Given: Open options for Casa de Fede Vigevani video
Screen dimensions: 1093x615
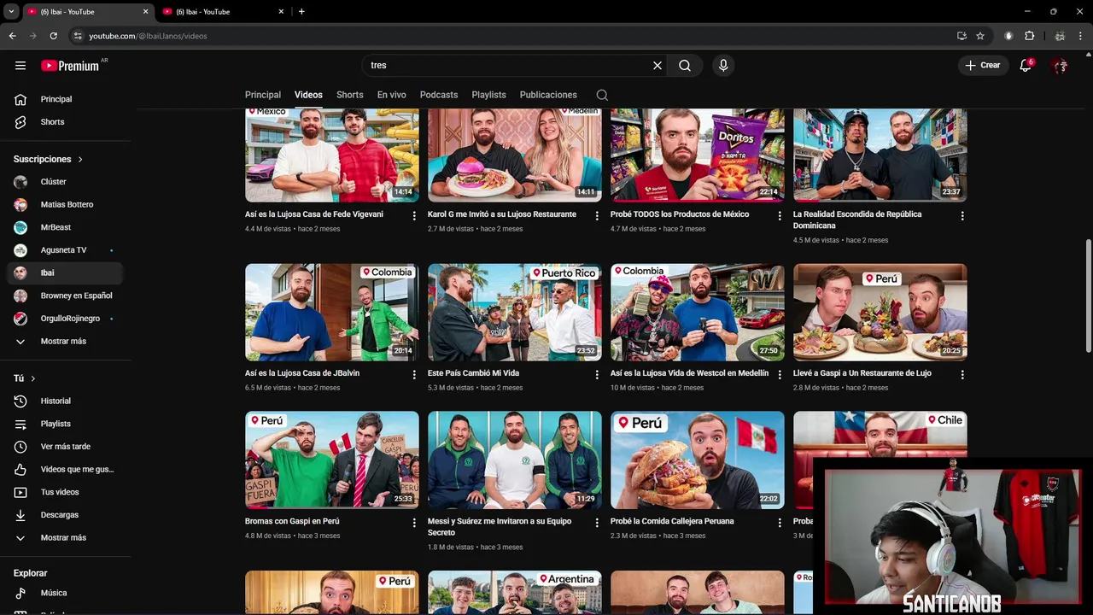Looking at the screenshot, I should 414,216.
